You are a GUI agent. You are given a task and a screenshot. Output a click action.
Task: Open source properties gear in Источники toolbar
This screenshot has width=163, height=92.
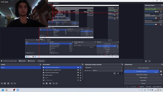click(x=50, y=84)
